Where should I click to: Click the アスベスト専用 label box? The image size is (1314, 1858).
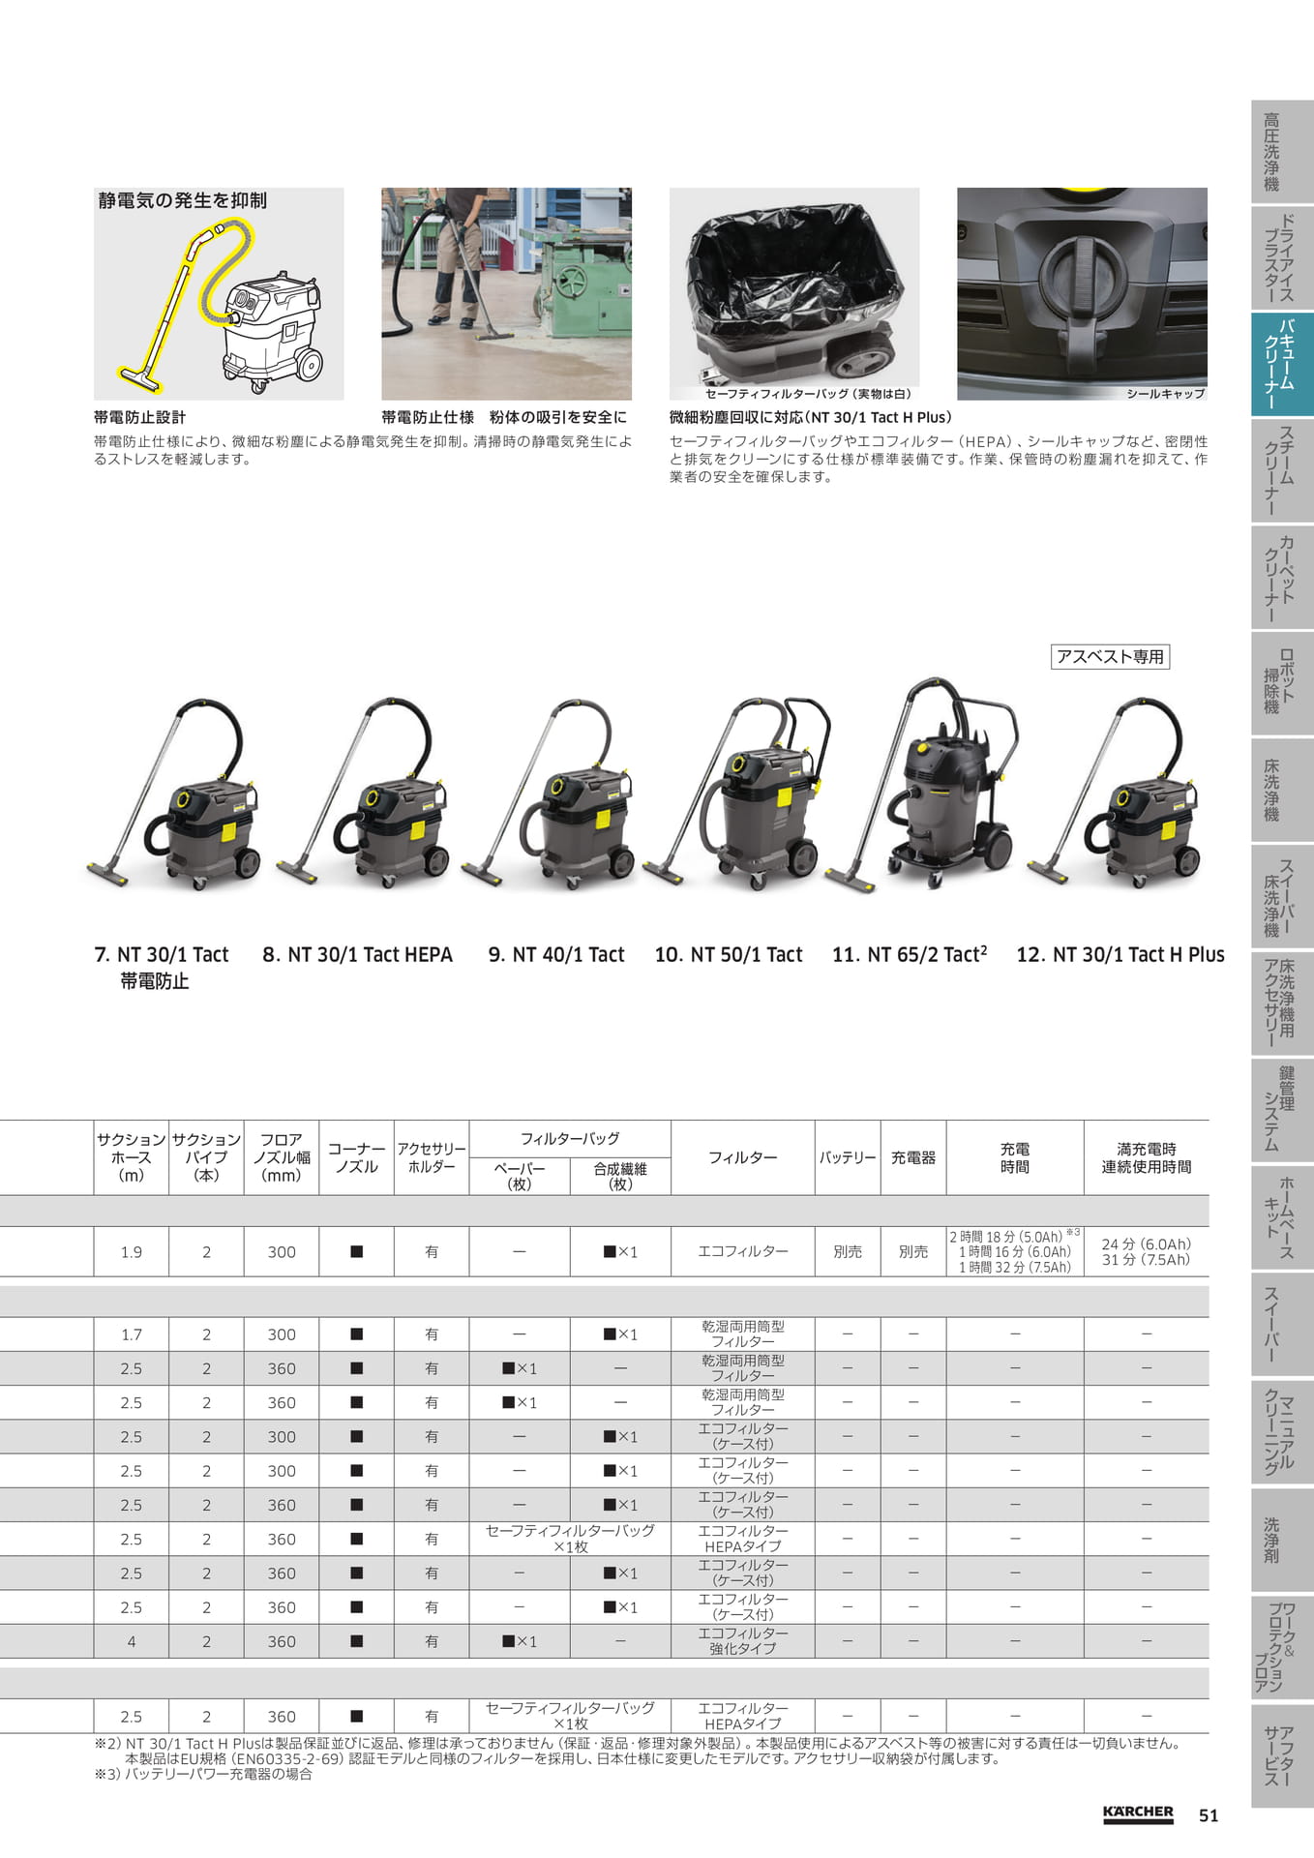coord(1110,657)
